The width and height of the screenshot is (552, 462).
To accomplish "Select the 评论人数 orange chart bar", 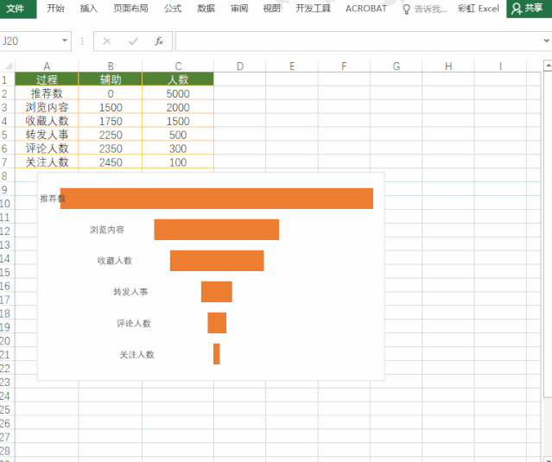I will (217, 323).
